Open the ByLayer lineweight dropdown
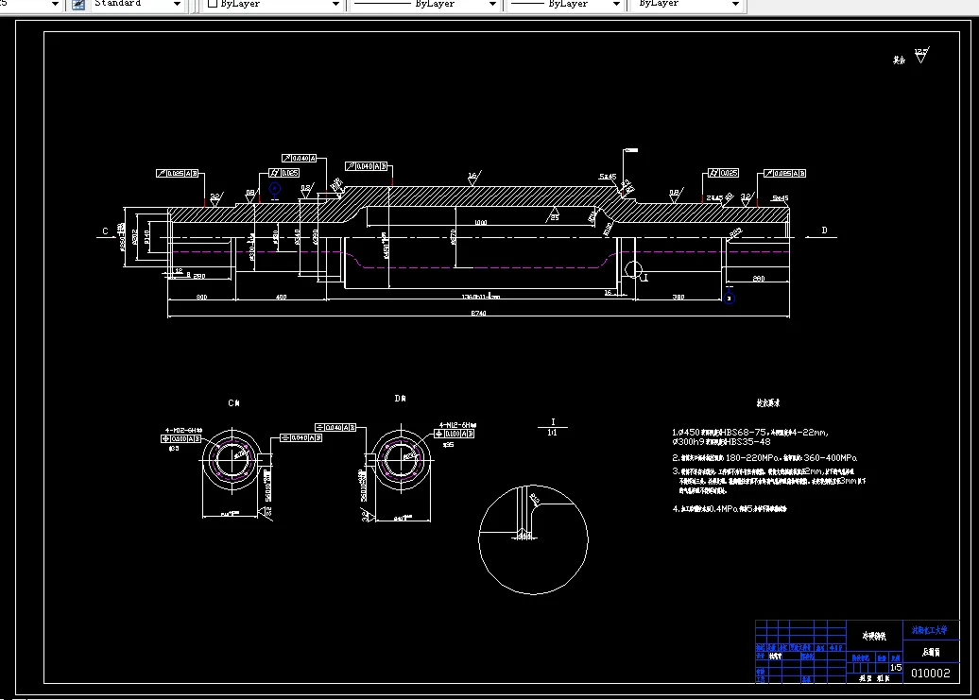Image resolution: width=979 pixels, height=700 pixels. coord(616,5)
